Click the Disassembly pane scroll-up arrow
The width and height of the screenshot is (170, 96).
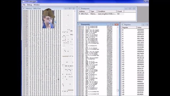[x=118, y=27]
